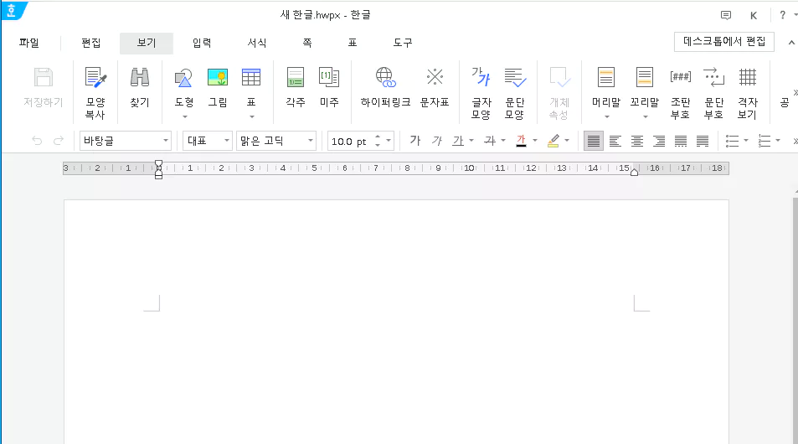This screenshot has height=444, width=798.
Task: Switch to the 도구 tab
Action: coord(403,44)
